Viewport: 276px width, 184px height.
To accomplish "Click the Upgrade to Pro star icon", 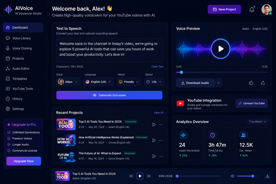I will [x=9, y=124].
